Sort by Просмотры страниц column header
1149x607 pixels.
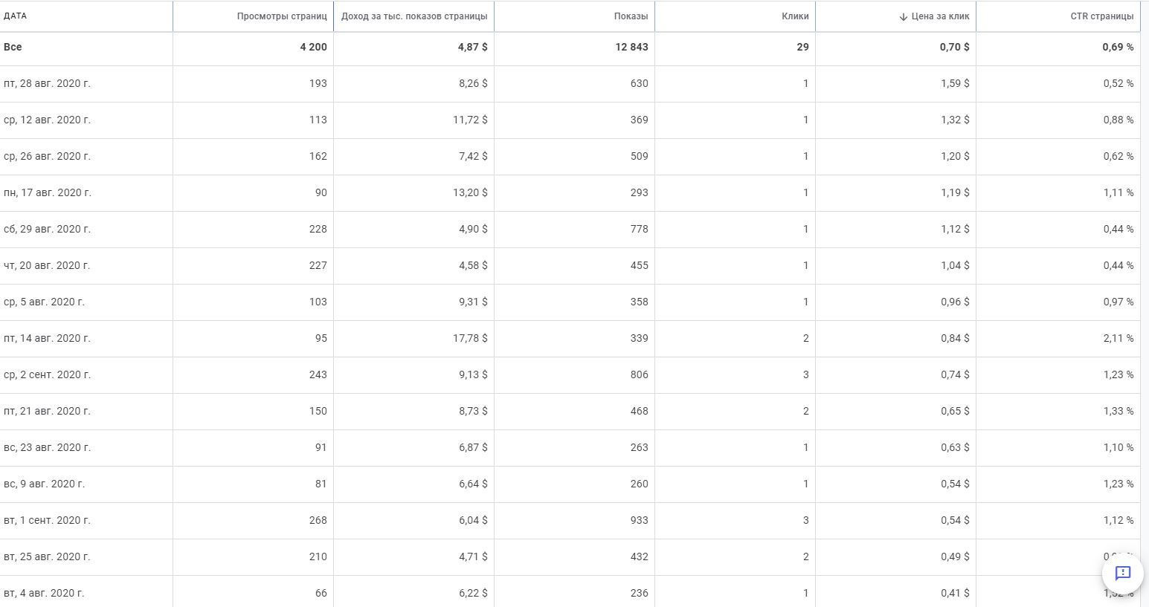tap(281, 16)
